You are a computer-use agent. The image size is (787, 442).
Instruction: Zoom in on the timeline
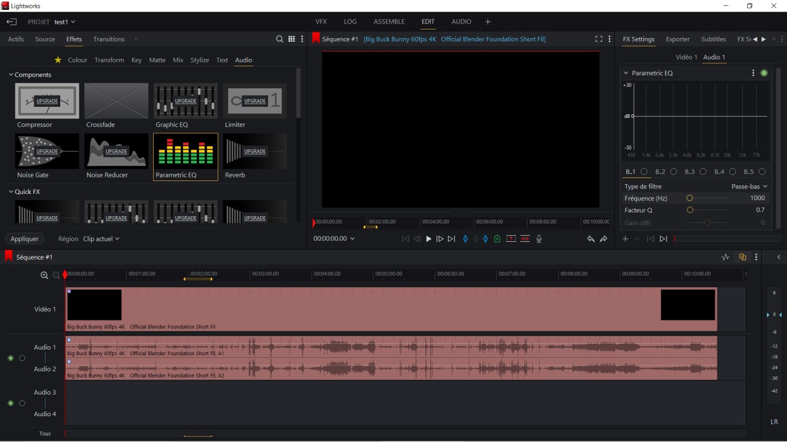click(44, 276)
